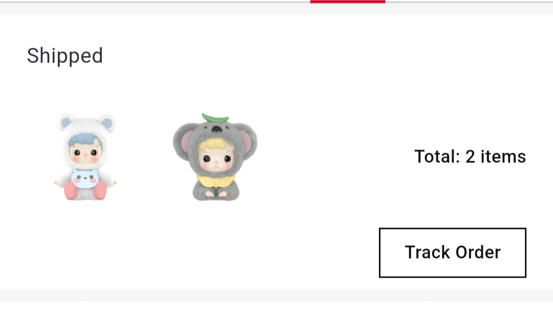Select the red highlighted active tab indicator
The width and height of the screenshot is (553, 313).
pyautogui.click(x=348, y=2)
